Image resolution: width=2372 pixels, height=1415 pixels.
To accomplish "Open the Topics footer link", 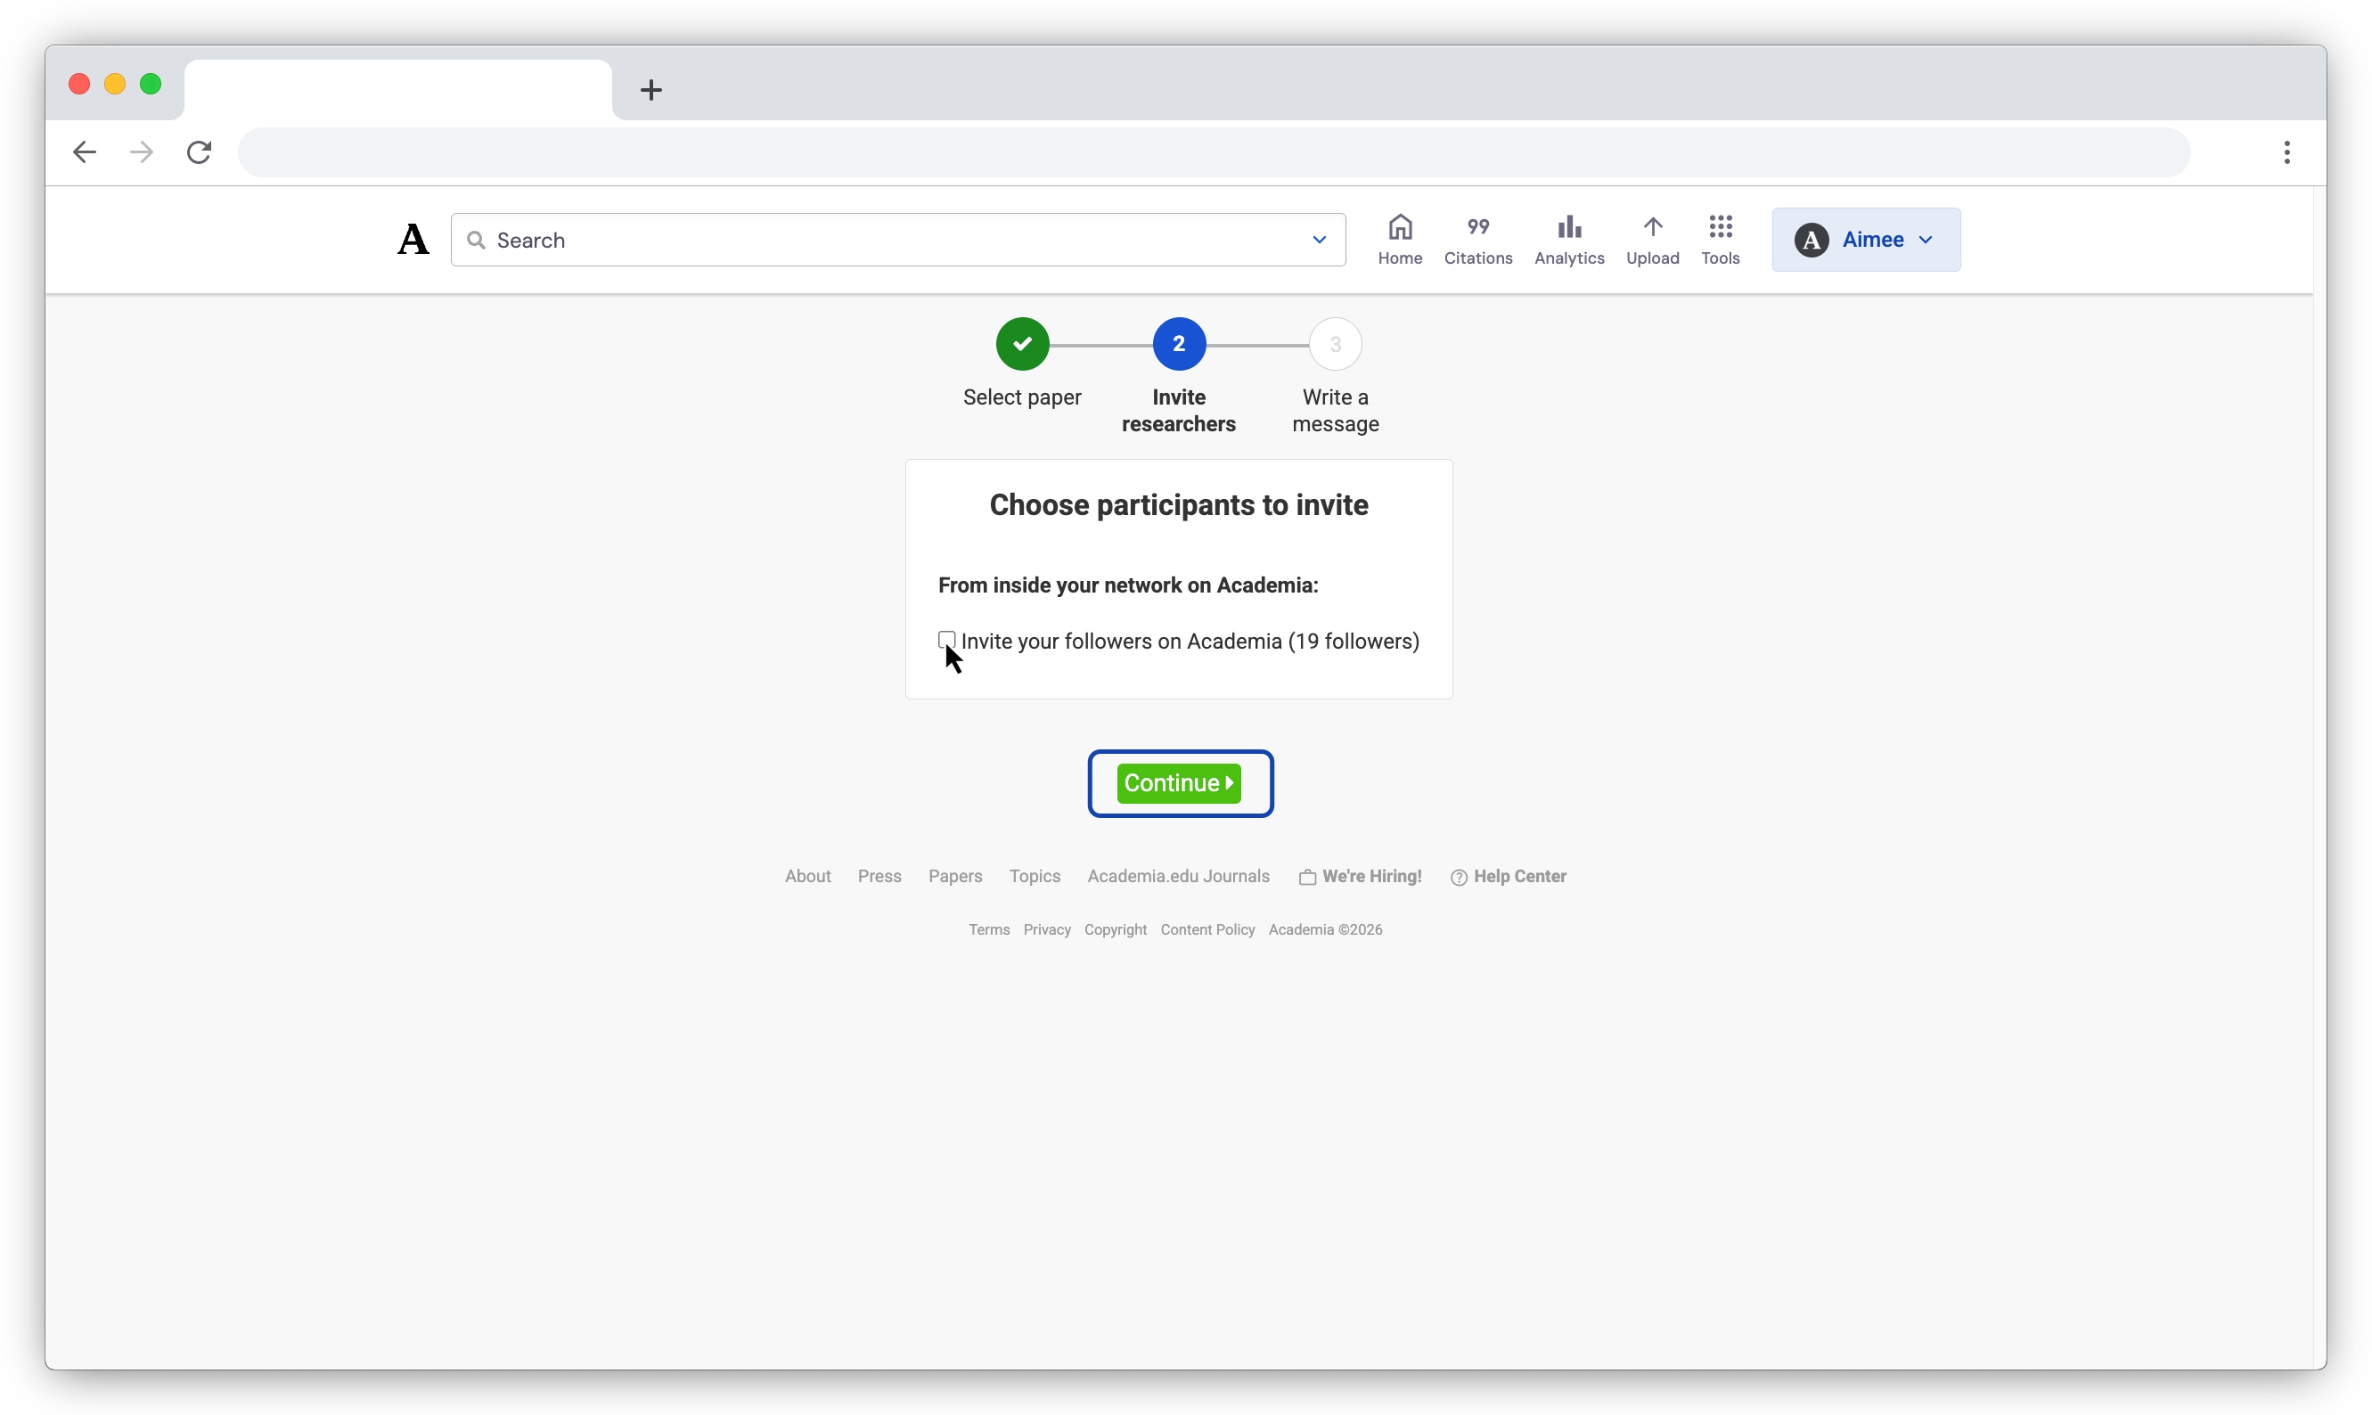I will [1035, 875].
